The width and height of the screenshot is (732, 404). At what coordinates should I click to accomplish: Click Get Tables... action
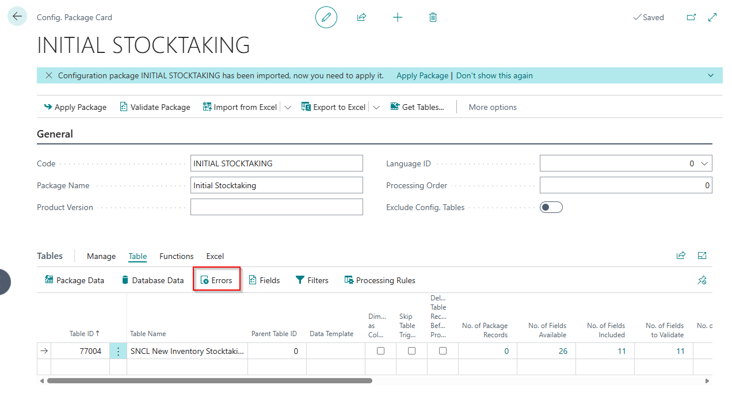click(x=417, y=107)
